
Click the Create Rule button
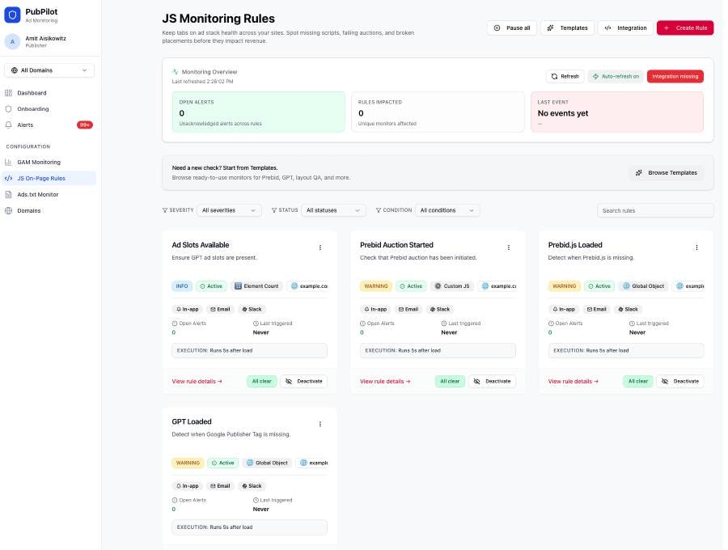coord(685,27)
